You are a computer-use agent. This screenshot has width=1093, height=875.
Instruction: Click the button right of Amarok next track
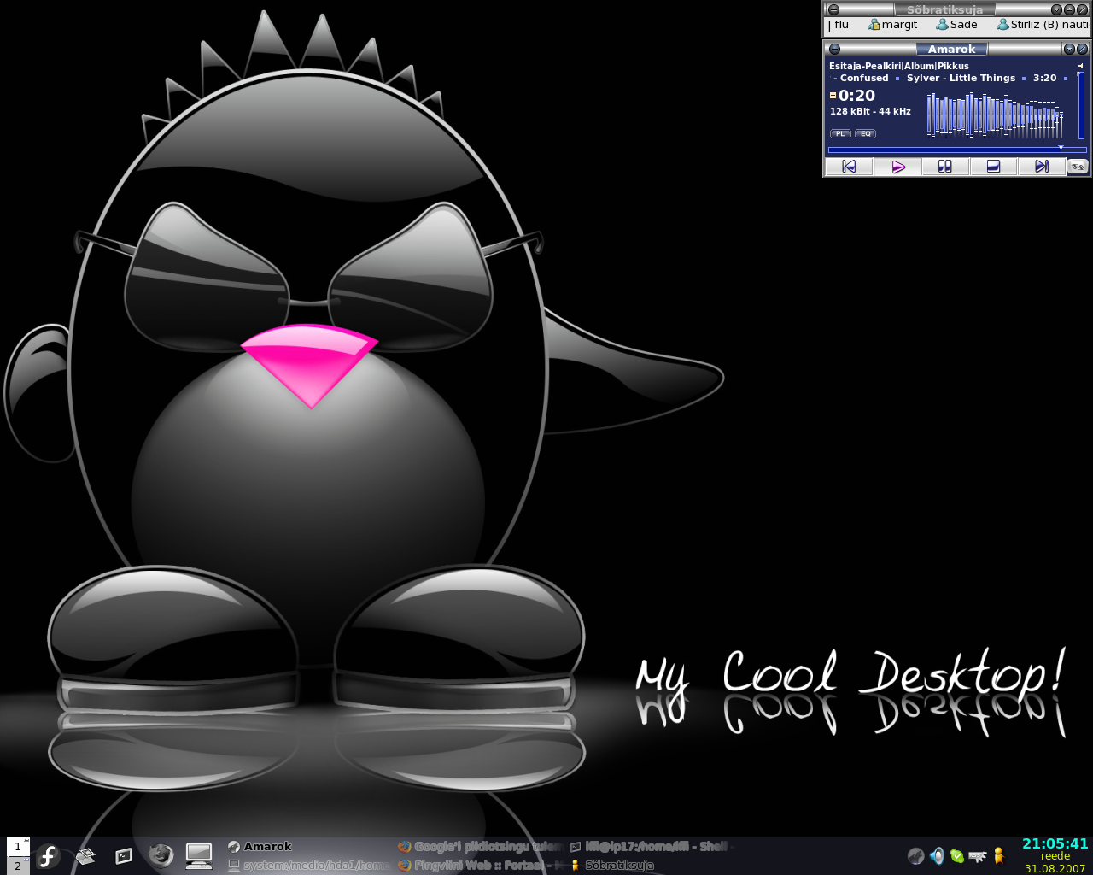point(1078,167)
